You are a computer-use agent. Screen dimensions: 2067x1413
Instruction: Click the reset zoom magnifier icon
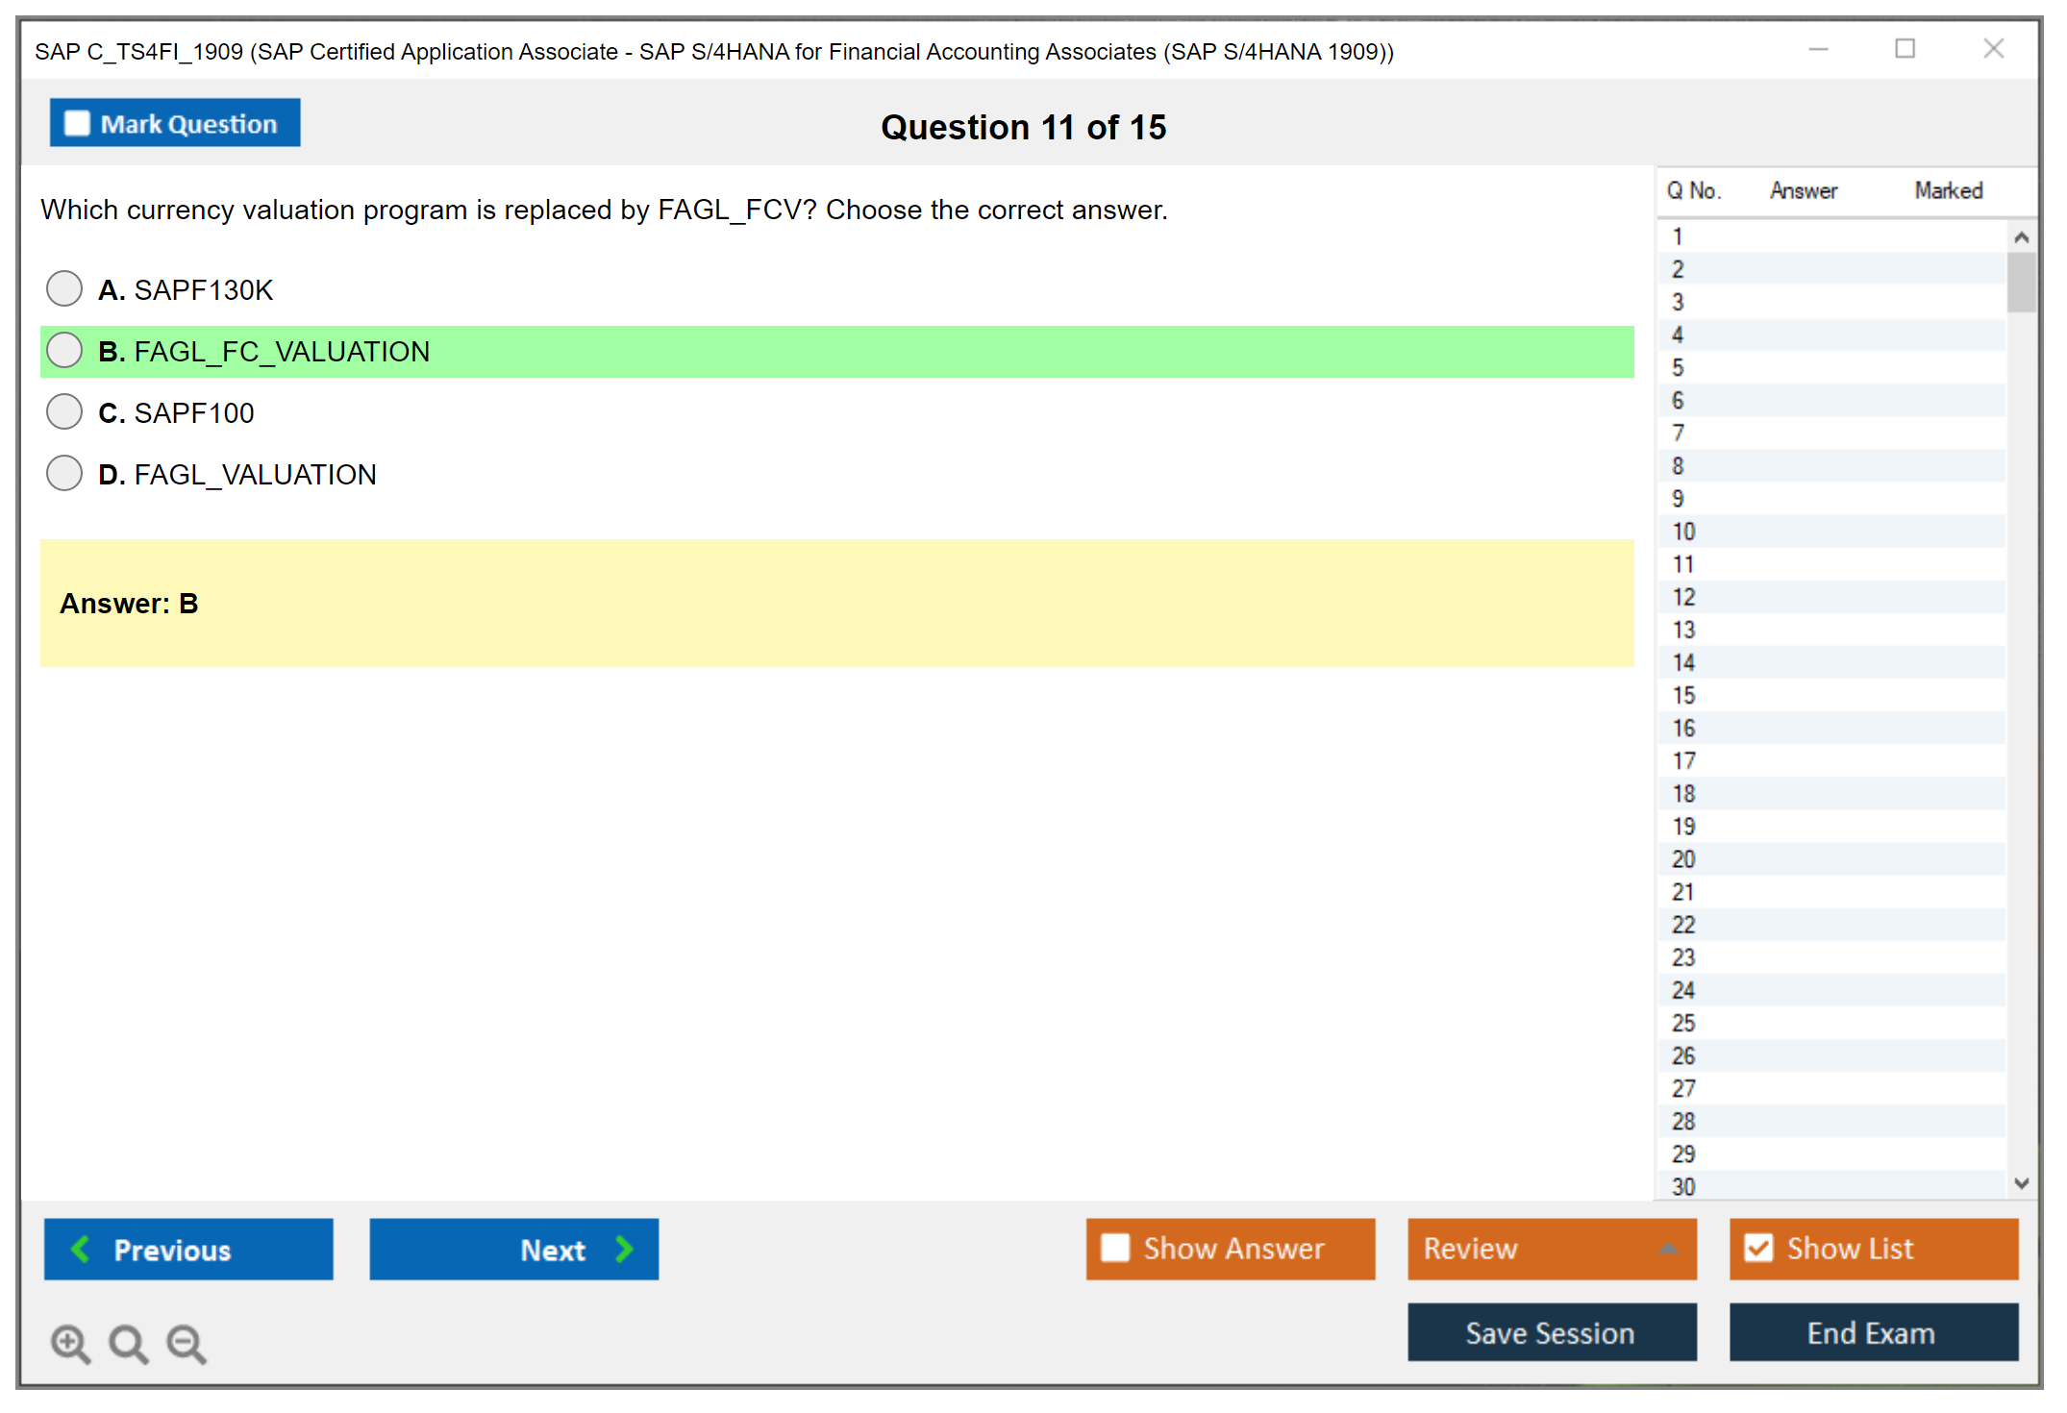(128, 1343)
